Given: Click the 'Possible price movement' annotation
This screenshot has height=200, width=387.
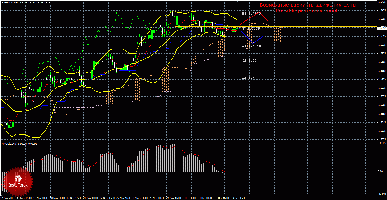Looking at the screenshot, I should point(307,11).
